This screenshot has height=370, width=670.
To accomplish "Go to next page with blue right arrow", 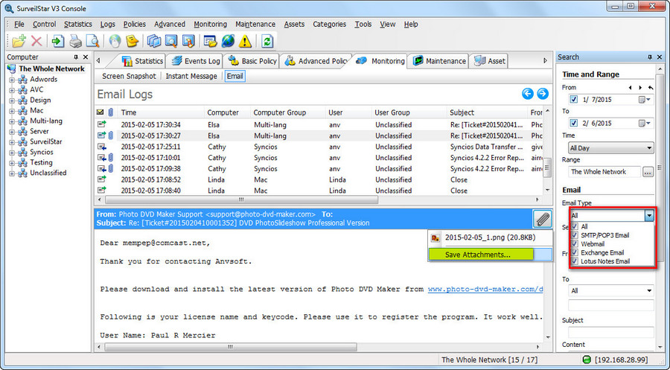I will 543,94.
